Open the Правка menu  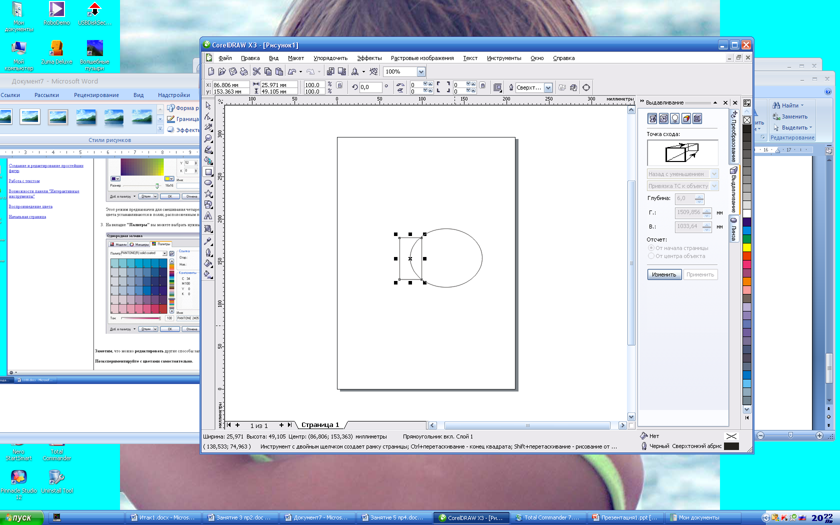pos(250,58)
